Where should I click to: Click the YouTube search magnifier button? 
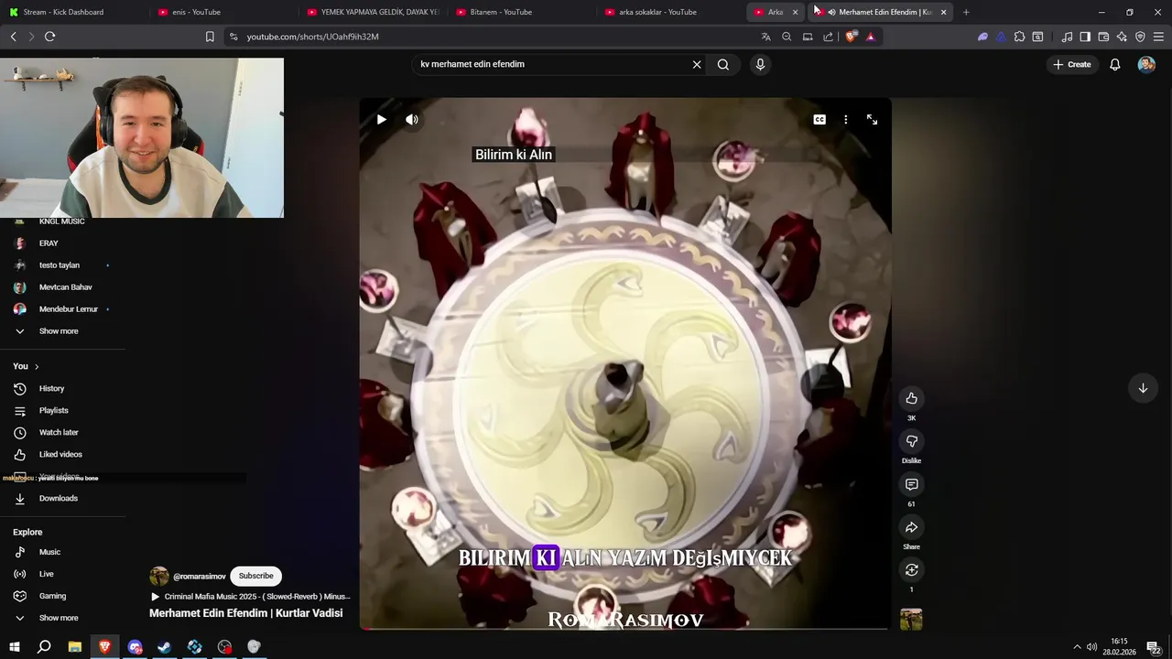point(723,64)
